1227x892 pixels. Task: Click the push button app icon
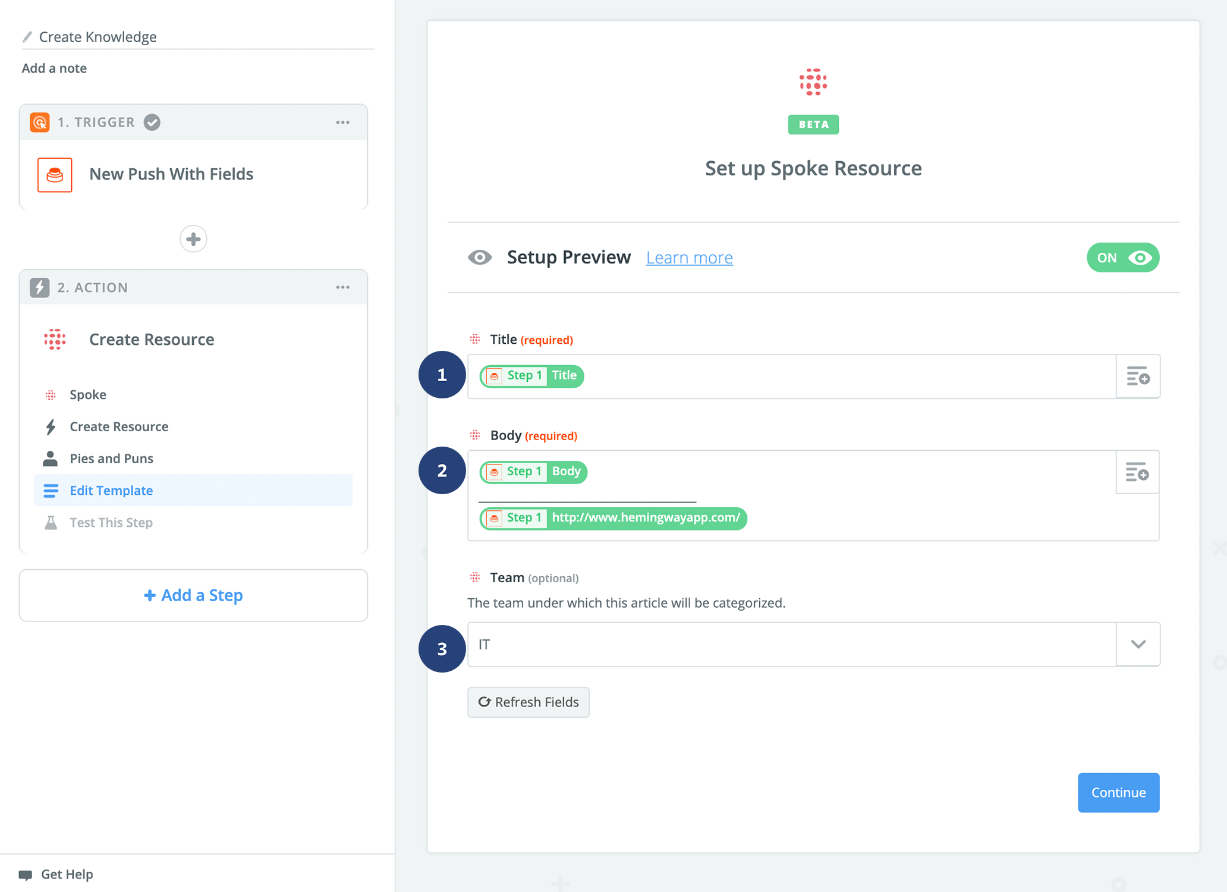click(x=55, y=175)
